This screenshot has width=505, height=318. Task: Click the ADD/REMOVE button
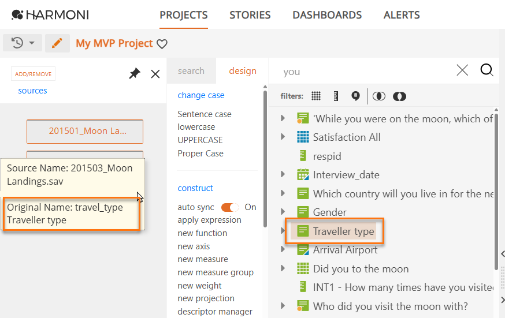coord(33,74)
